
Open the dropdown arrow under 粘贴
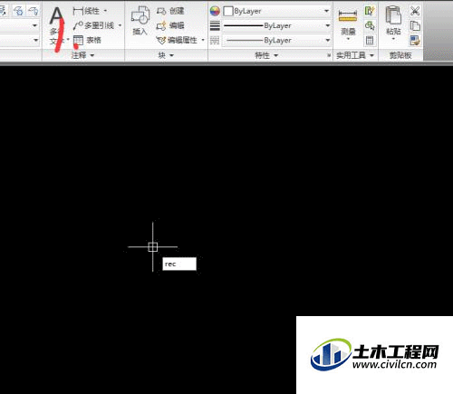(x=393, y=39)
